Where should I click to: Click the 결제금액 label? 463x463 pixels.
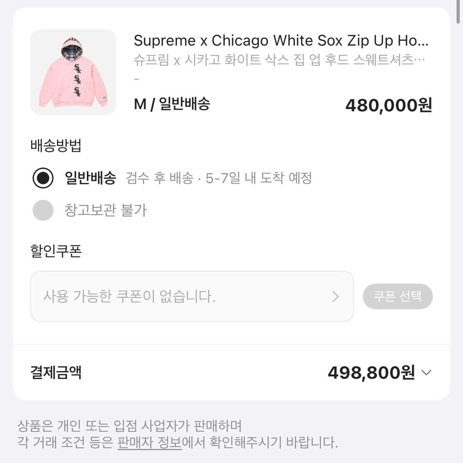pyautogui.click(x=56, y=372)
